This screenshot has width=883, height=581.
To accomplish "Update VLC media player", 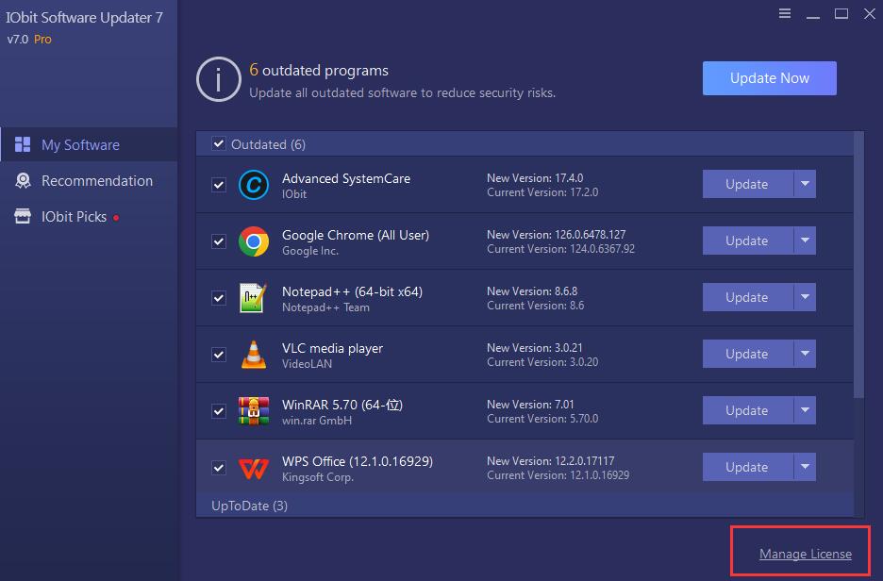I will tap(747, 354).
